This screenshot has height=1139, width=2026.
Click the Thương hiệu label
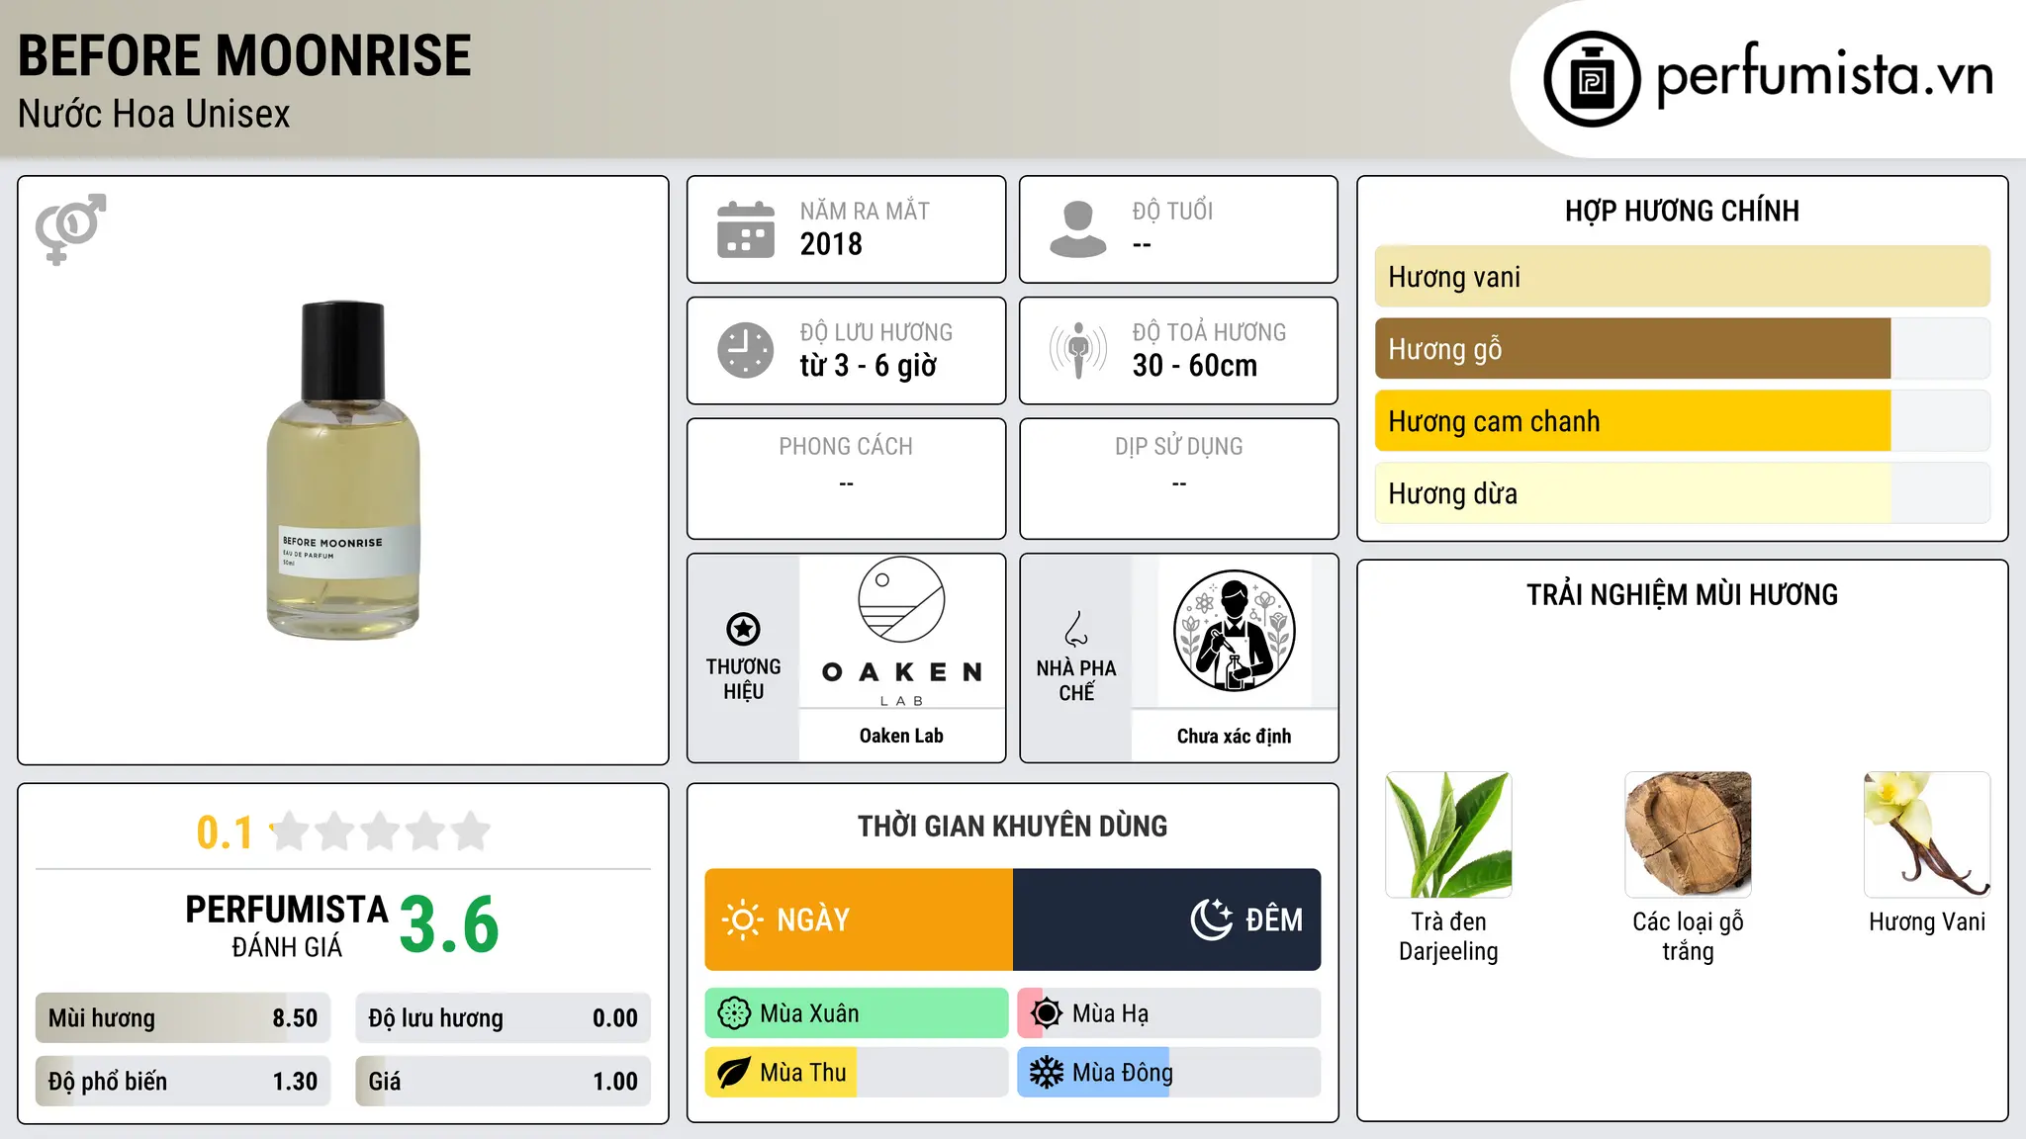pyautogui.click(x=743, y=679)
